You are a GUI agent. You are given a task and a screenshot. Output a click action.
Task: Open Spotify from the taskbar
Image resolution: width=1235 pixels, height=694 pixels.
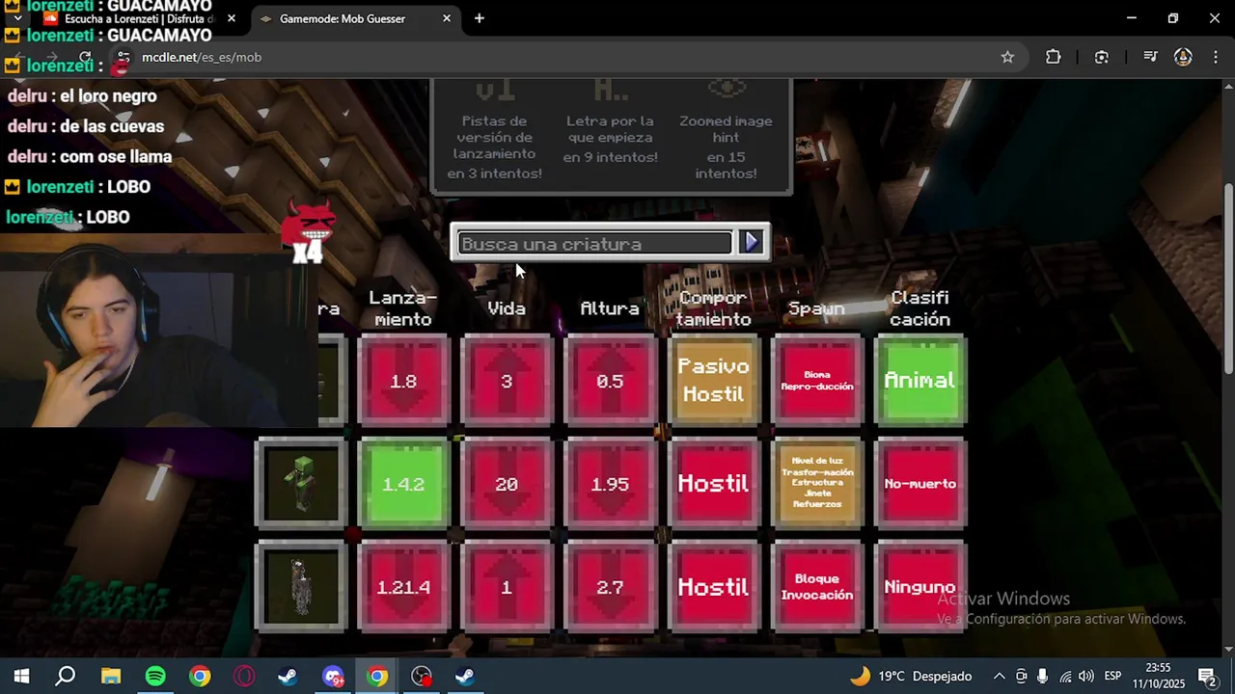click(x=155, y=677)
